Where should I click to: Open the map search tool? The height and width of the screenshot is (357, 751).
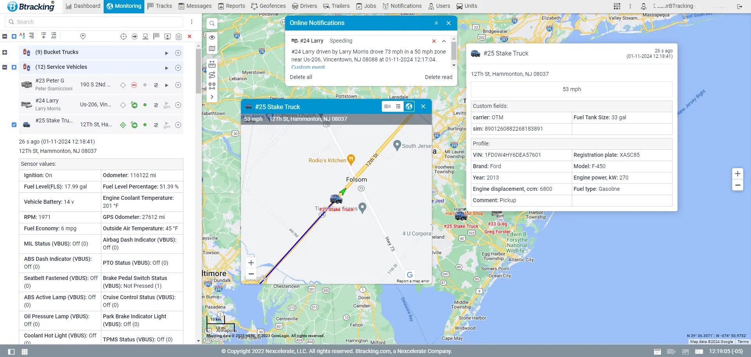click(x=212, y=23)
